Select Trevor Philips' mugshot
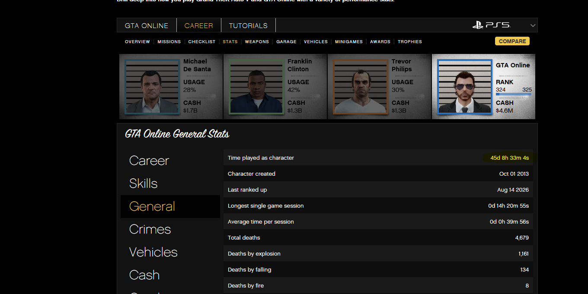The image size is (588, 294). (361, 87)
